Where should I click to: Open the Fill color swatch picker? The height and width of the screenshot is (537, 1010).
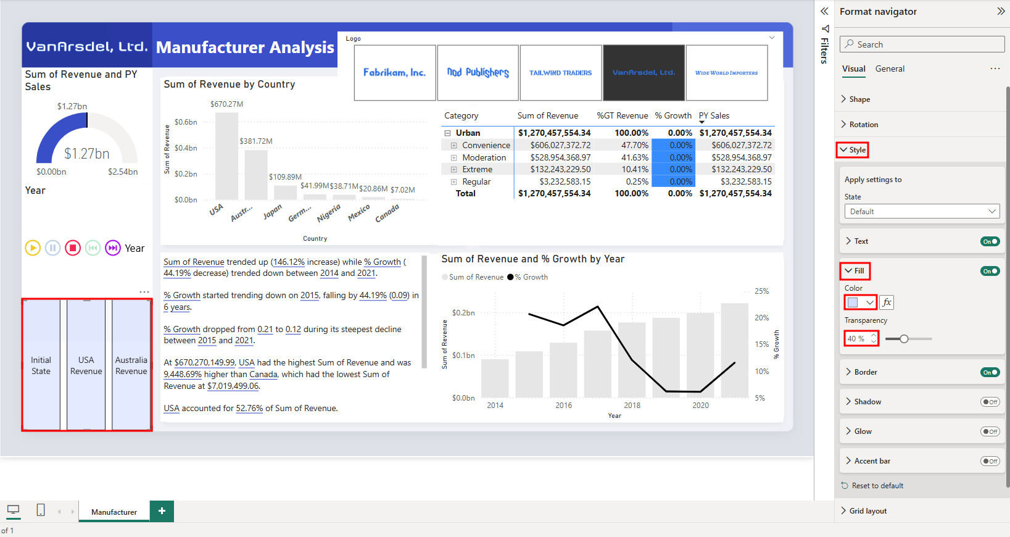tap(861, 302)
